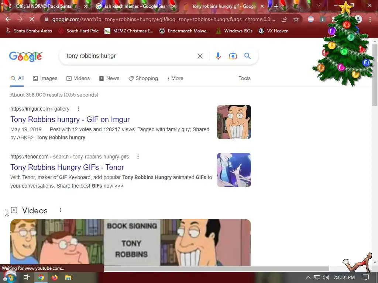Click the lock icon for site info
This screenshot has width=378, height=283.
(46, 19)
